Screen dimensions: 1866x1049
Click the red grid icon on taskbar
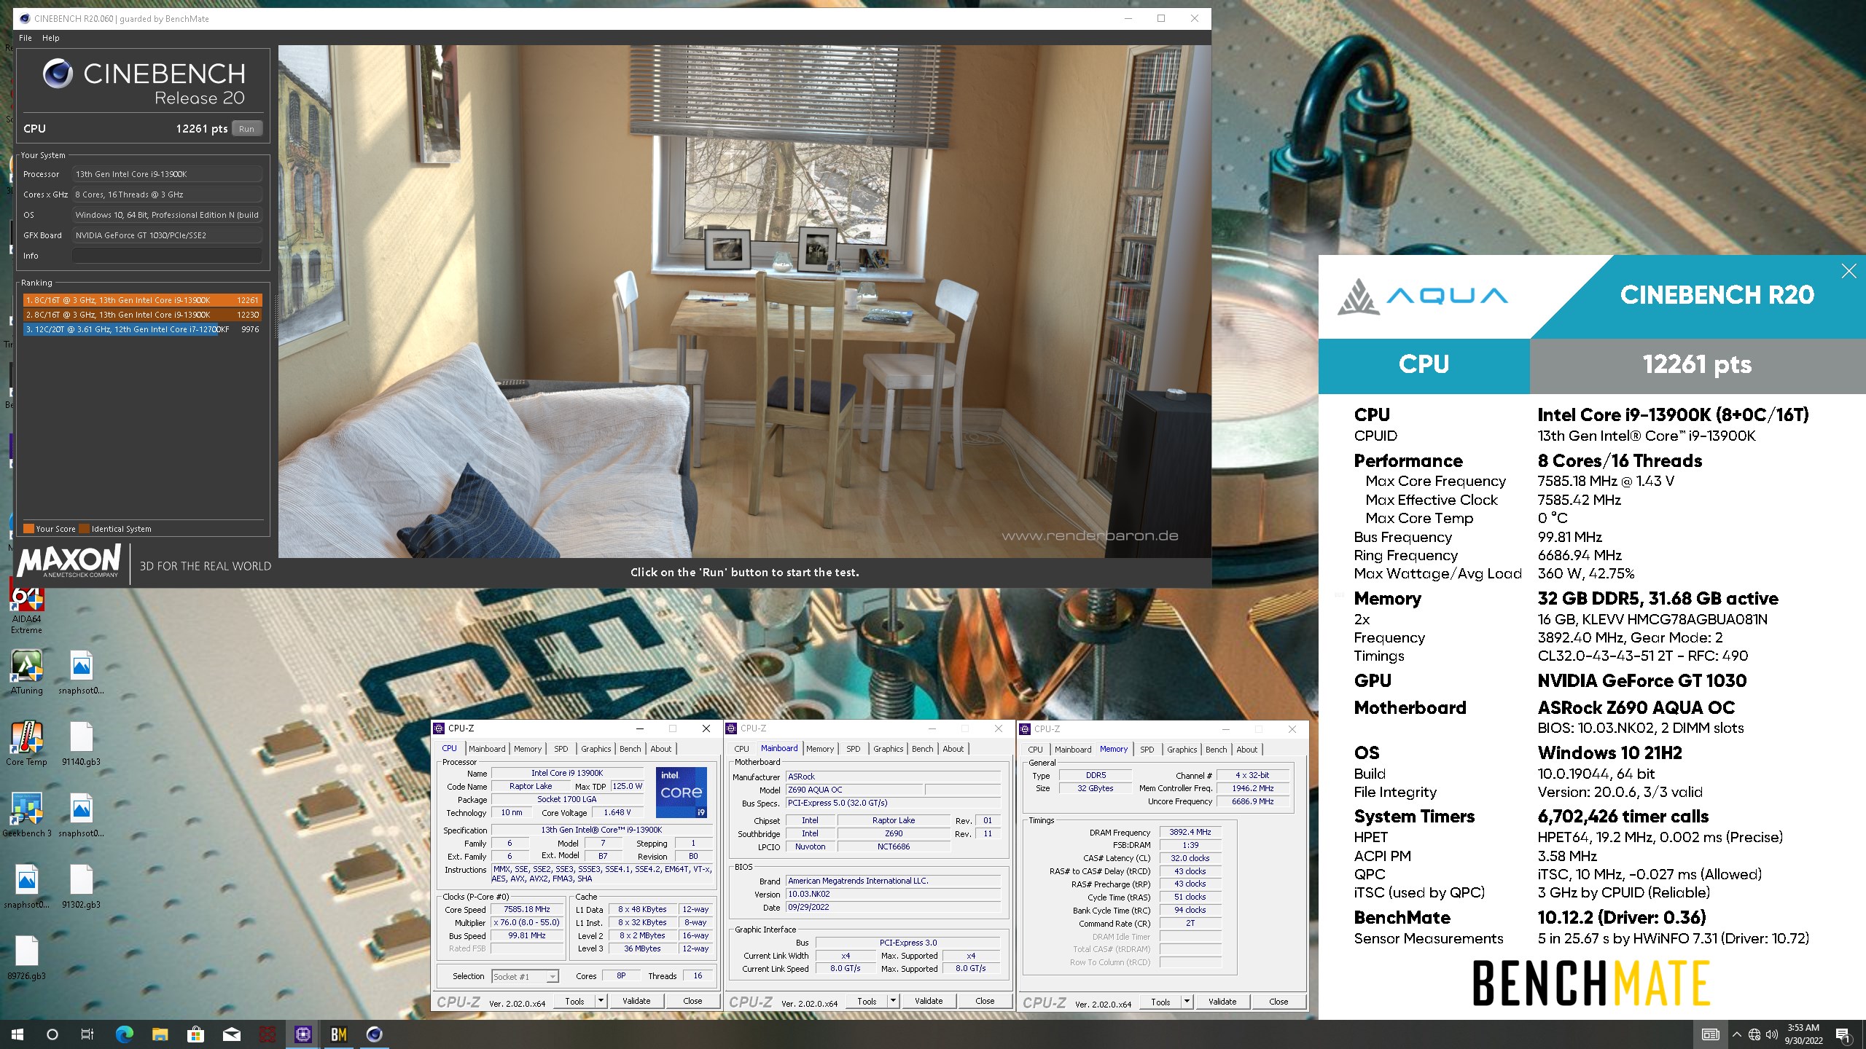click(268, 1034)
